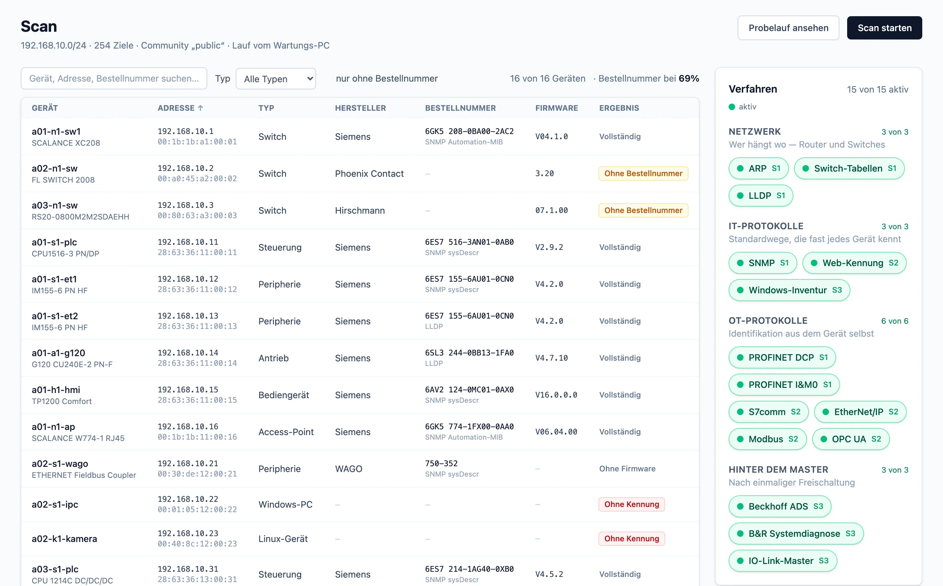Screen dimensions: 943x586
Task: Toggle the Web-Kennung procedure chip
Action: pyautogui.click(x=854, y=263)
